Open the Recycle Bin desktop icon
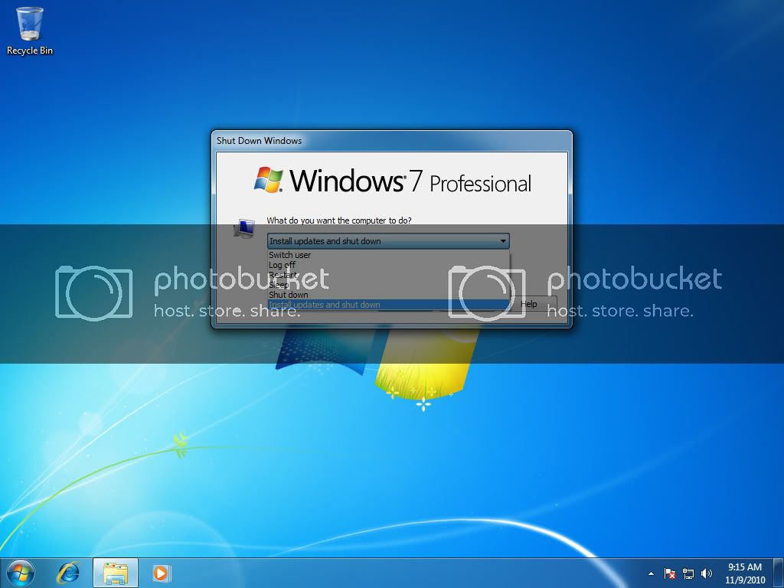 30,31
